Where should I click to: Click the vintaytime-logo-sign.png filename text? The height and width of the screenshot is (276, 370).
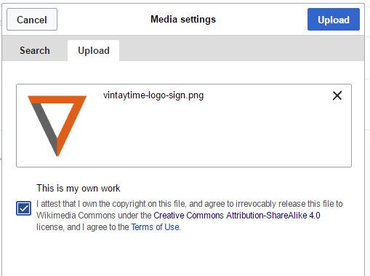point(153,95)
